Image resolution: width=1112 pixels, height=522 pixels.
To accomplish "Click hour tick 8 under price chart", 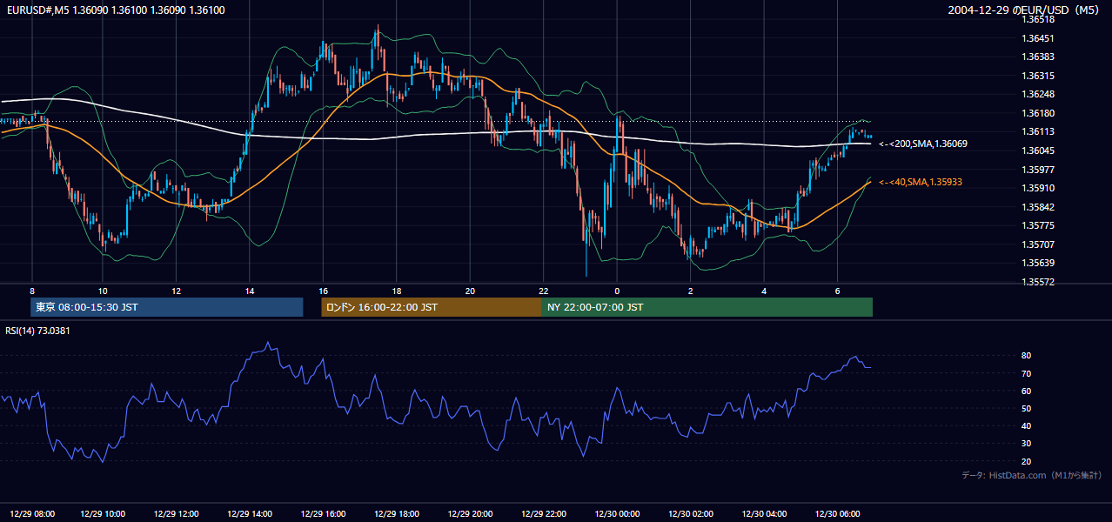I will [x=32, y=291].
